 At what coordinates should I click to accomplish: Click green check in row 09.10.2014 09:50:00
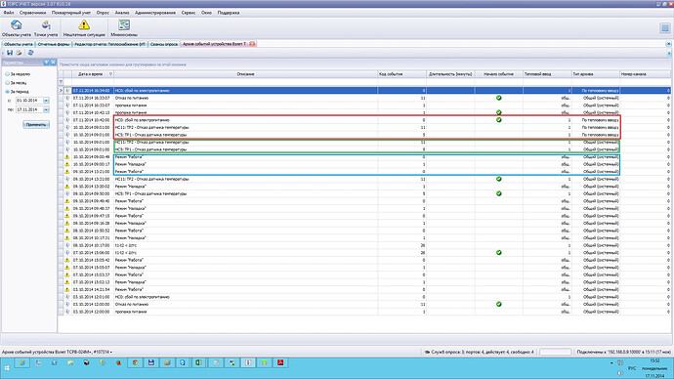pyautogui.click(x=498, y=193)
